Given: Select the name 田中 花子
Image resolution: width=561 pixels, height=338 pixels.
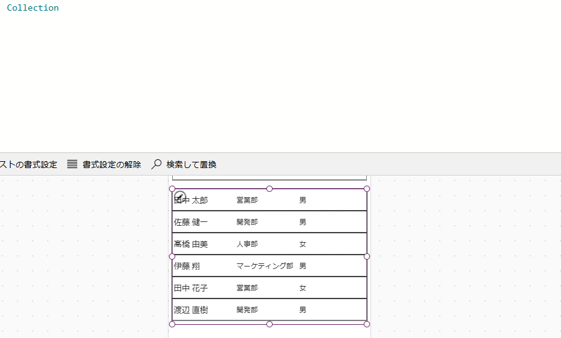Looking at the screenshot, I should [191, 288].
